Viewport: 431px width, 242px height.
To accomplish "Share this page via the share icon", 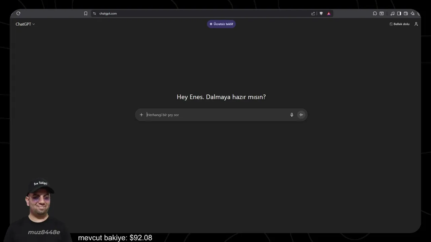I will (313, 13).
